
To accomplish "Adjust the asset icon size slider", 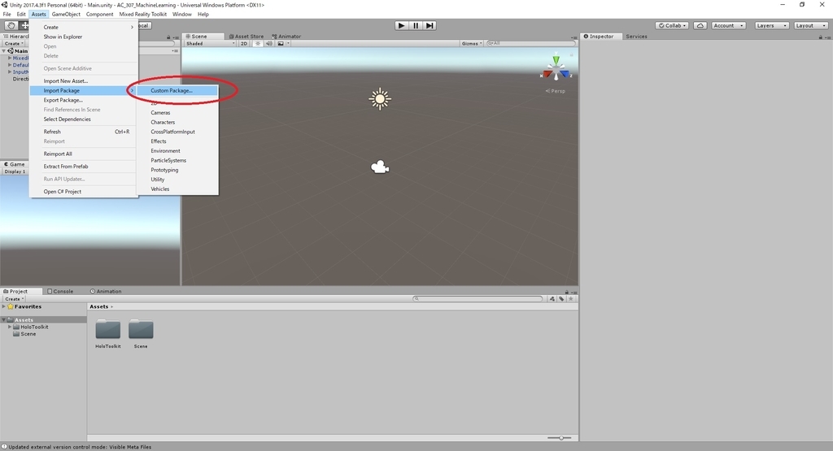I will (x=560, y=438).
